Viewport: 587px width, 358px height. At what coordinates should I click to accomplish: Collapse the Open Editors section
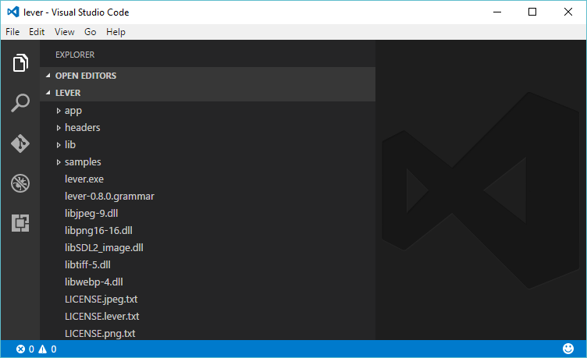point(85,76)
